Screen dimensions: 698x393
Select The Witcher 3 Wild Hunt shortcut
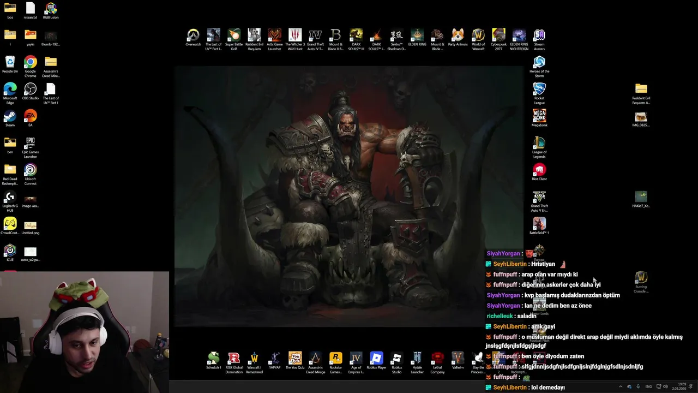click(295, 40)
